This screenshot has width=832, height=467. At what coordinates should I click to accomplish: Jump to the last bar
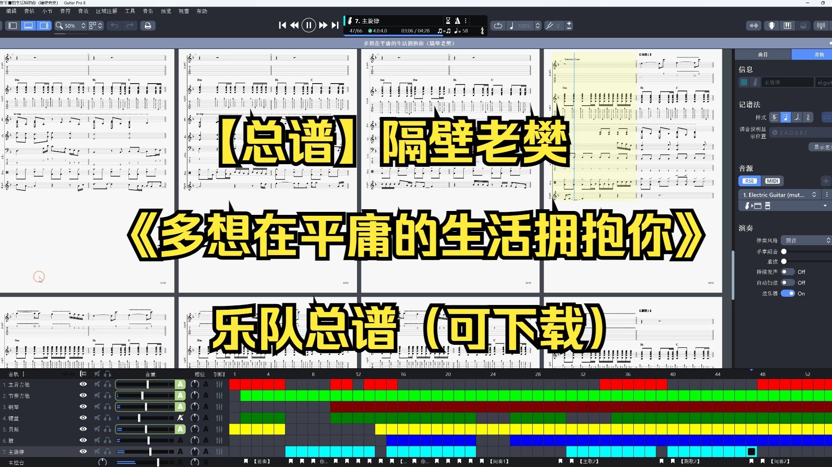[335, 26]
